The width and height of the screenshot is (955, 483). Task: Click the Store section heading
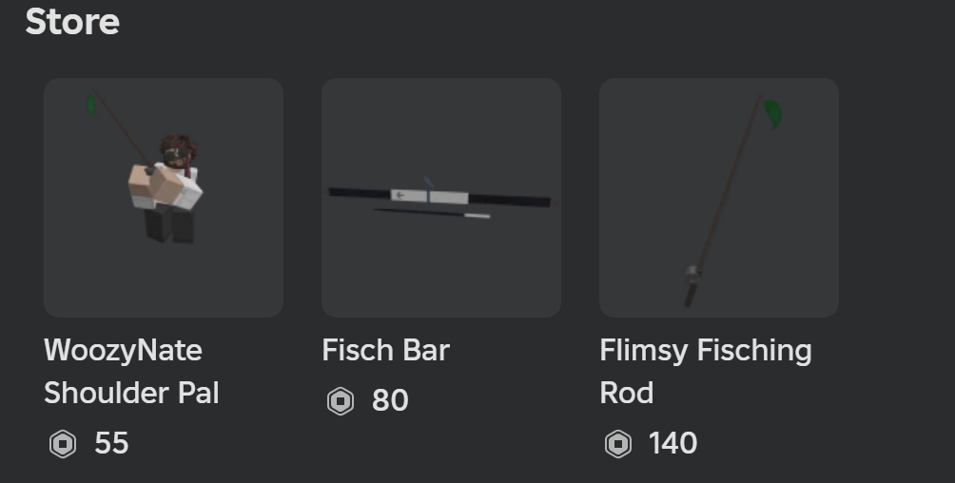[72, 21]
